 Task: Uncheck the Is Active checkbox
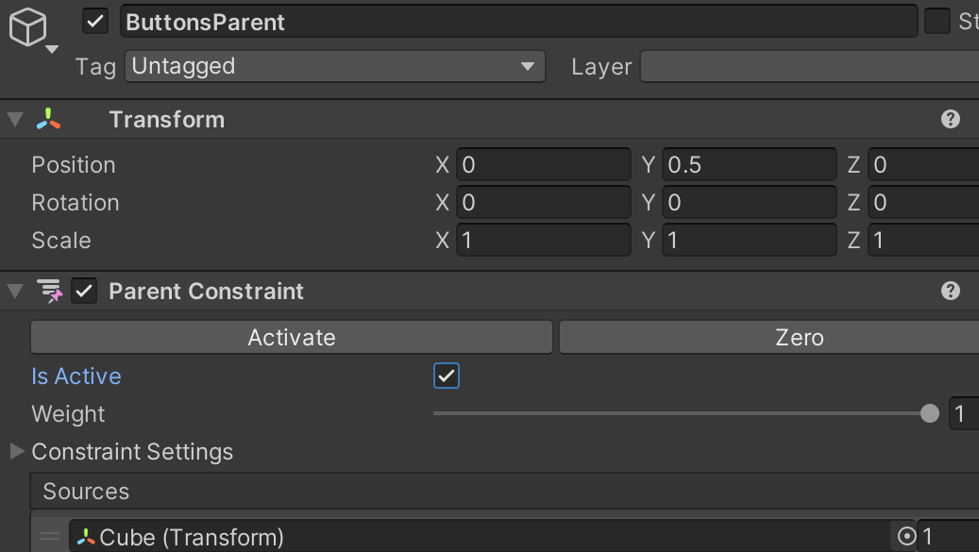tap(447, 376)
